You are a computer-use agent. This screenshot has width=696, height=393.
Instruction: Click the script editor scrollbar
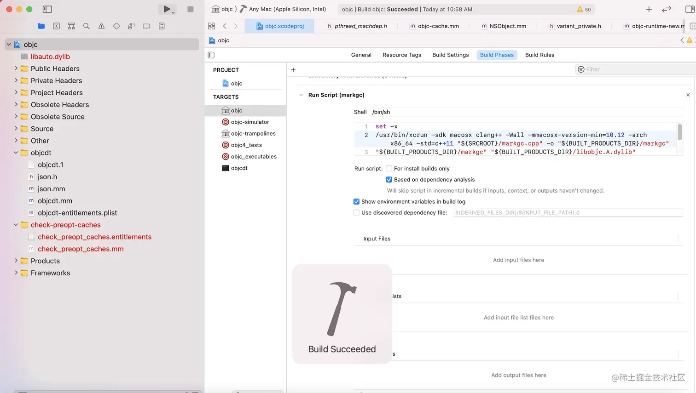[680, 132]
